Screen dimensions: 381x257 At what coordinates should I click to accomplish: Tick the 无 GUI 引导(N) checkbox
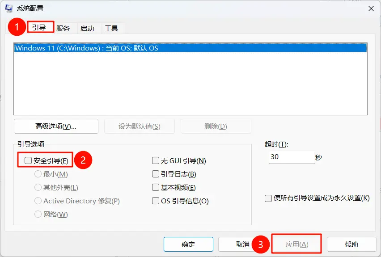[x=156, y=160]
